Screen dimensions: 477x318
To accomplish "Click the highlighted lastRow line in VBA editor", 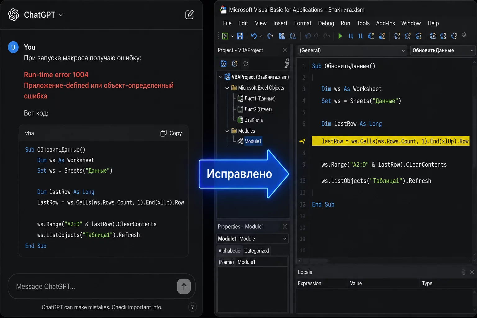I will coord(391,141).
